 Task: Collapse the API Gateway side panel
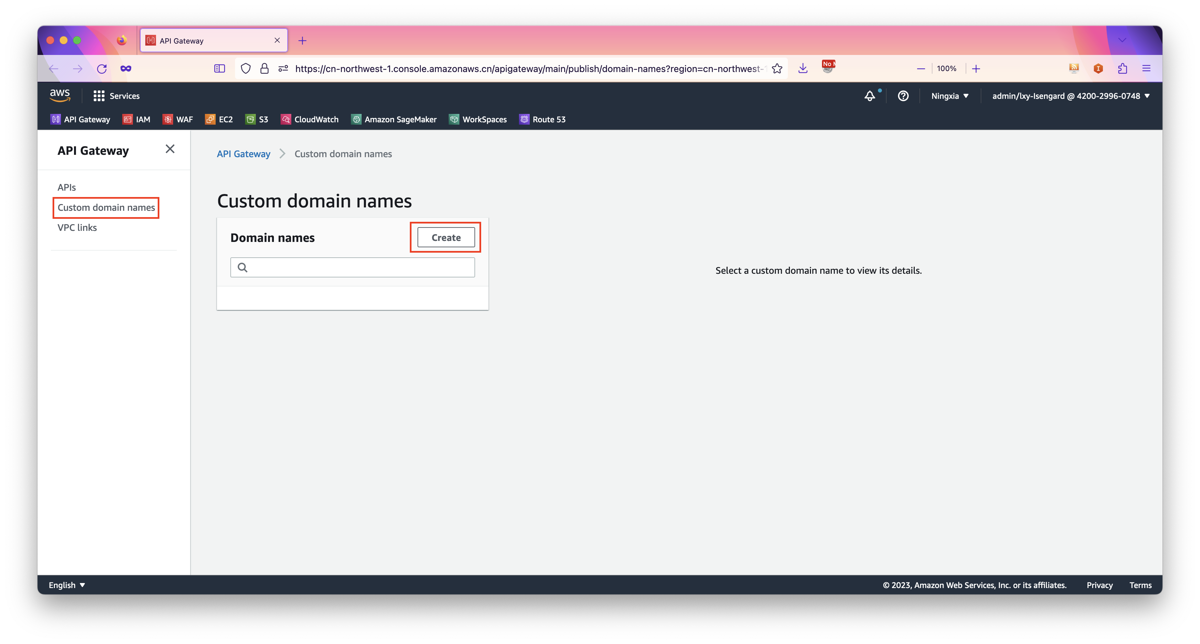pos(170,149)
